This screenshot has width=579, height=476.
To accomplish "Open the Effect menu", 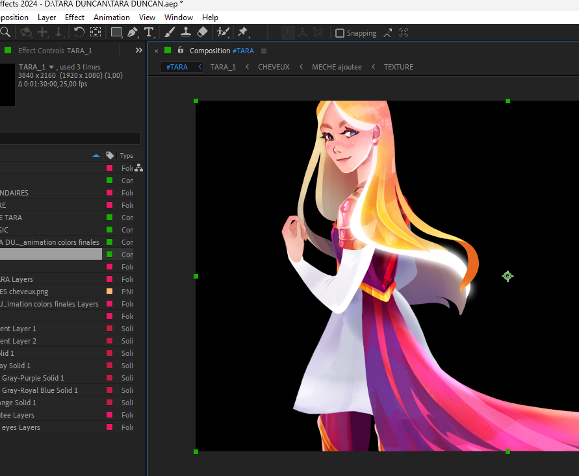I will click(75, 18).
